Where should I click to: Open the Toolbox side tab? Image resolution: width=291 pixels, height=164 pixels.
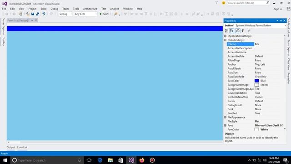point(3,41)
